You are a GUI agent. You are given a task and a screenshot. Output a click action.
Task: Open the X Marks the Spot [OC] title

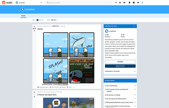(x=47, y=95)
